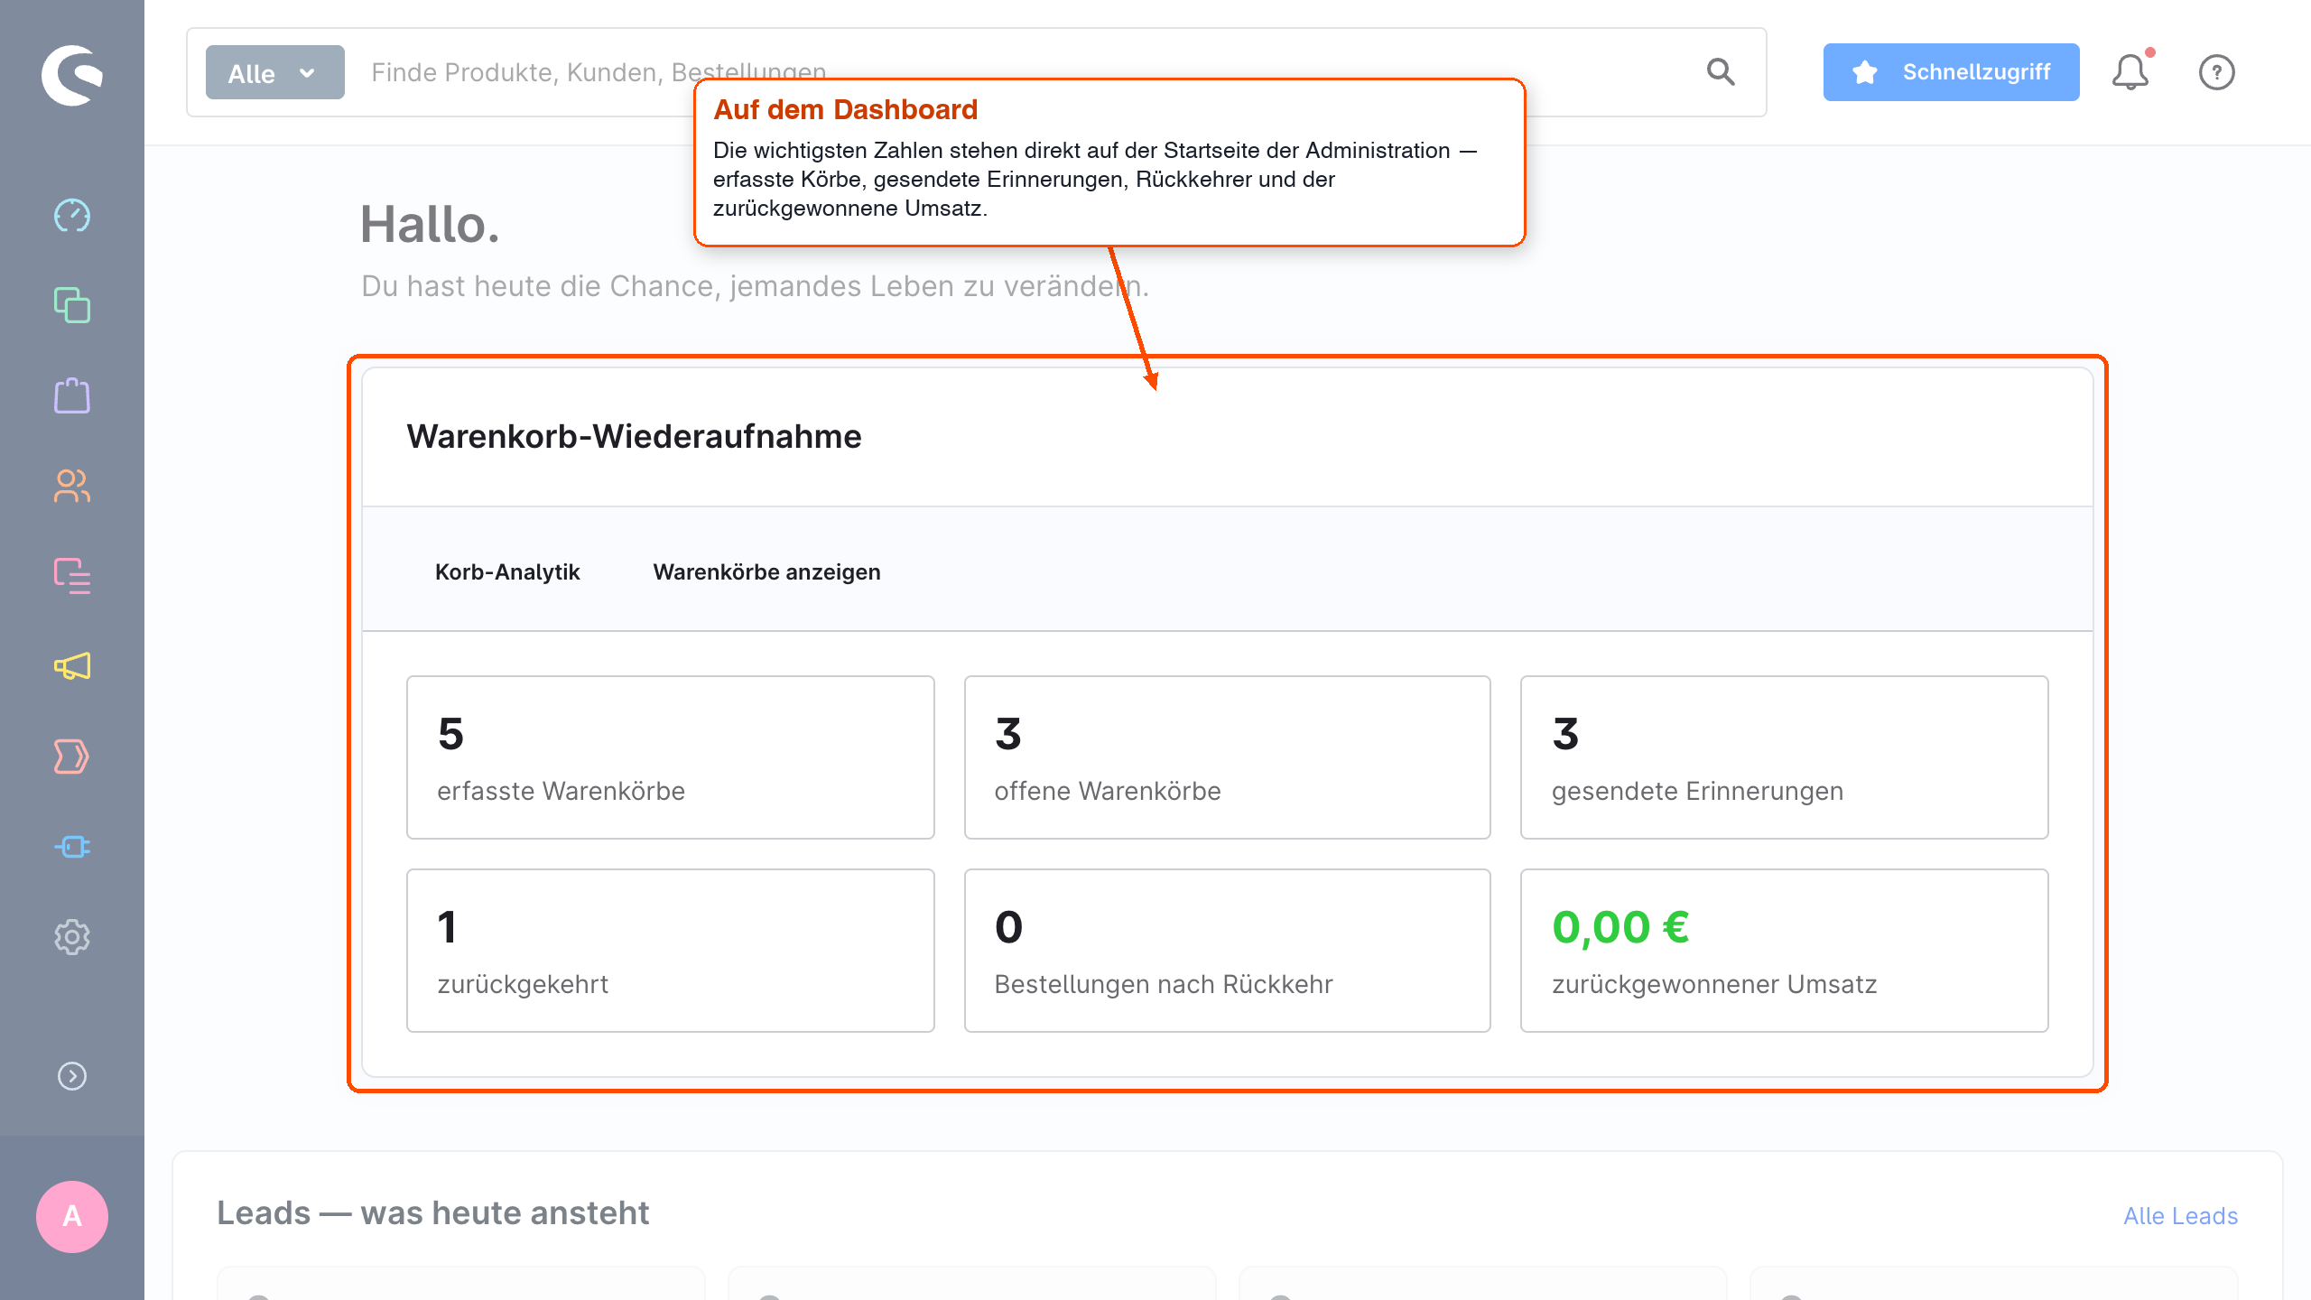Open the Extensions plug sidebar icon
The width and height of the screenshot is (2311, 1300).
pos(72,847)
